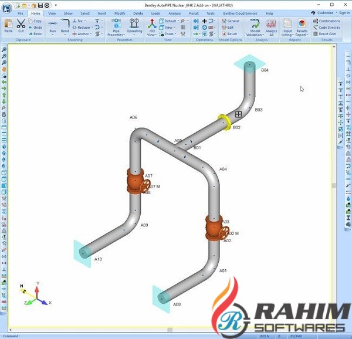Click the green up arrow in left toolbar
Screen dimensions: 352x339
(x=4, y=95)
